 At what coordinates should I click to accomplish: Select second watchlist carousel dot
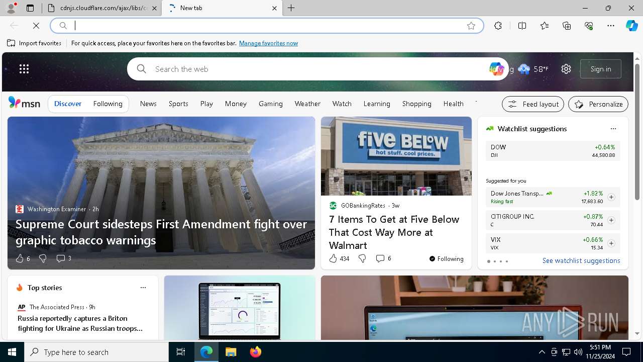tap(494, 261)
